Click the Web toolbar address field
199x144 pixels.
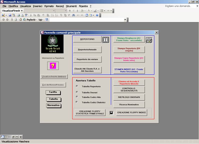[x=87, y=20]
